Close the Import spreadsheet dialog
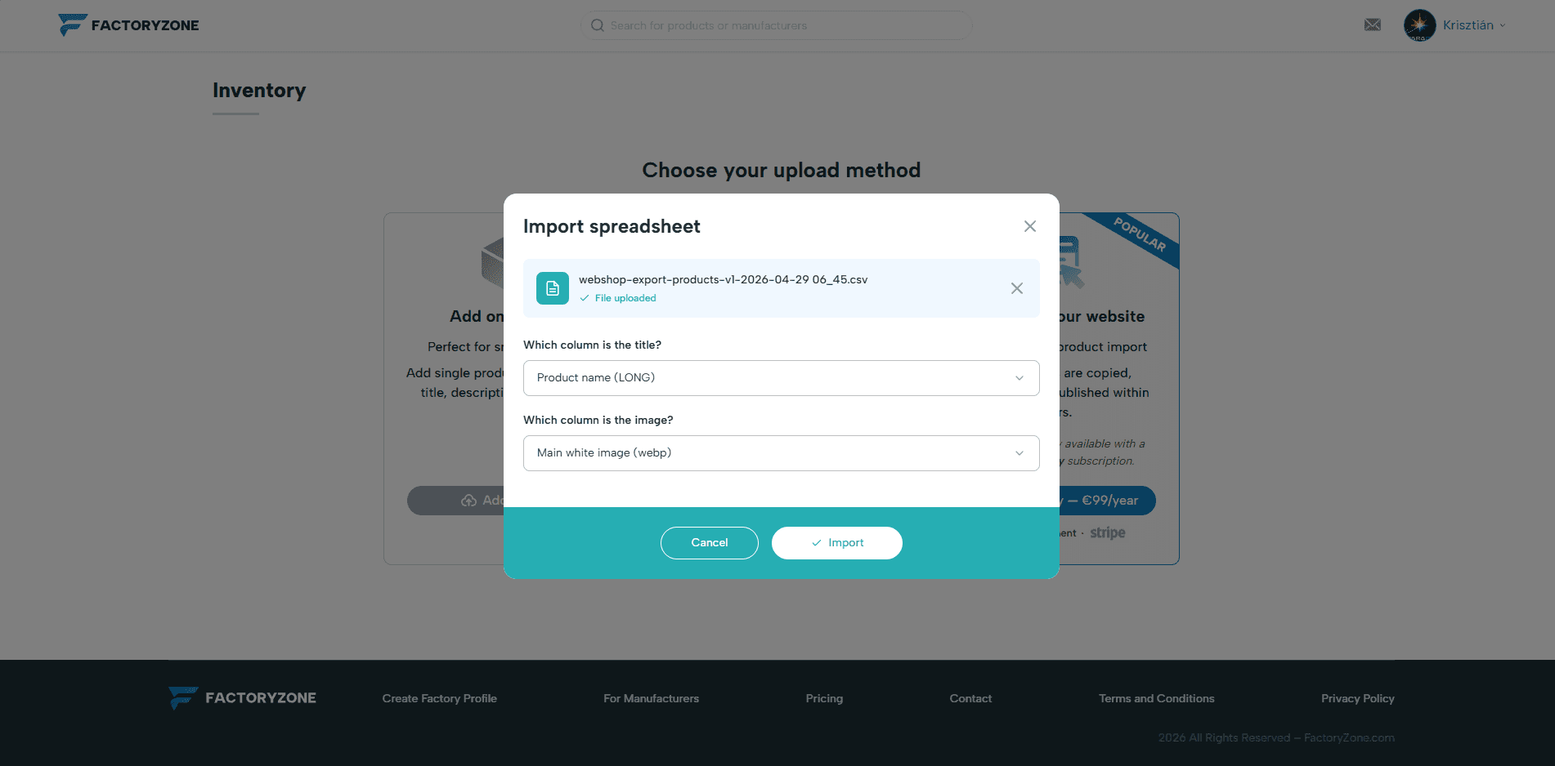This screenshot has height=766, width=1555. [x=1030, y=226]
